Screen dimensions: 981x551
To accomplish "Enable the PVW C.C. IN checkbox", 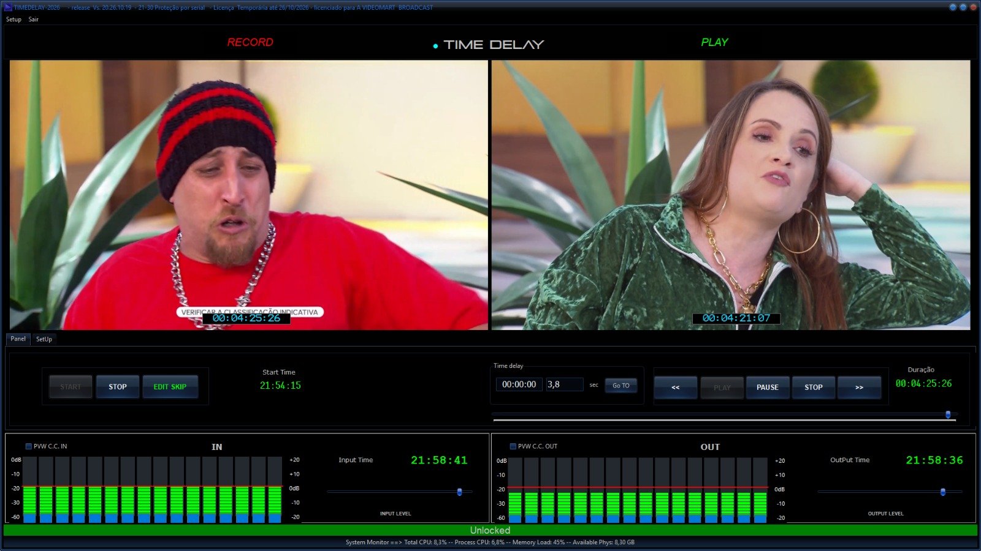I will 29,446.
